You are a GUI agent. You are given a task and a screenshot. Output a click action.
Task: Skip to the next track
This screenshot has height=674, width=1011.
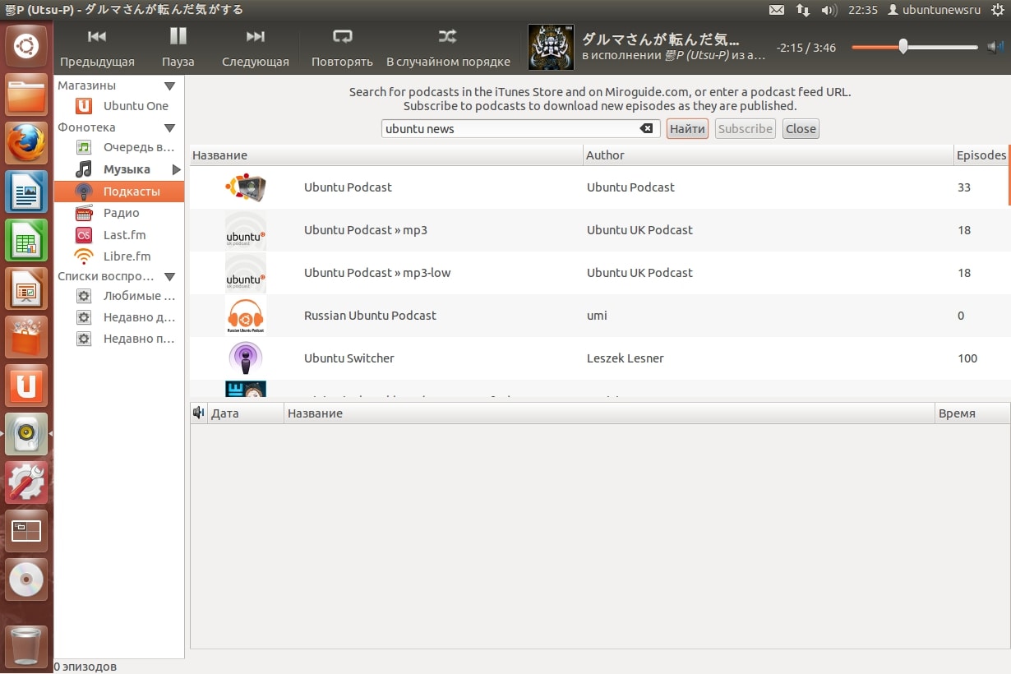pos(256,48)
